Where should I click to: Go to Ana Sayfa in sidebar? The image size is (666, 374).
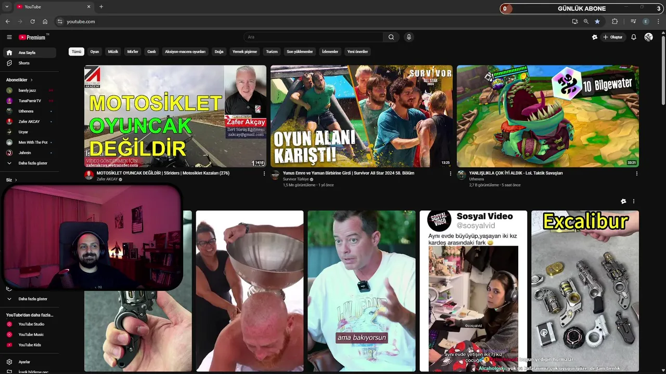pyautogui.click(x=29, y=52)
